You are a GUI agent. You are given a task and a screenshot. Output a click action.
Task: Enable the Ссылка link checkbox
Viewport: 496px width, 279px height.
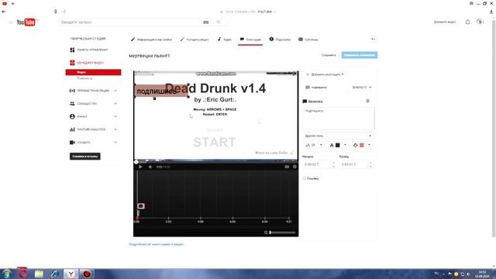click(x=304, y=178)
